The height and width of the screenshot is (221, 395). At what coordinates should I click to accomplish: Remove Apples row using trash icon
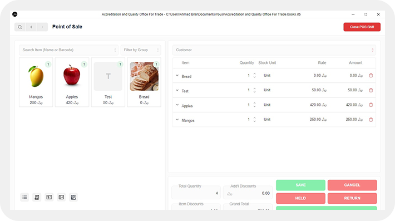coord(371,105)
